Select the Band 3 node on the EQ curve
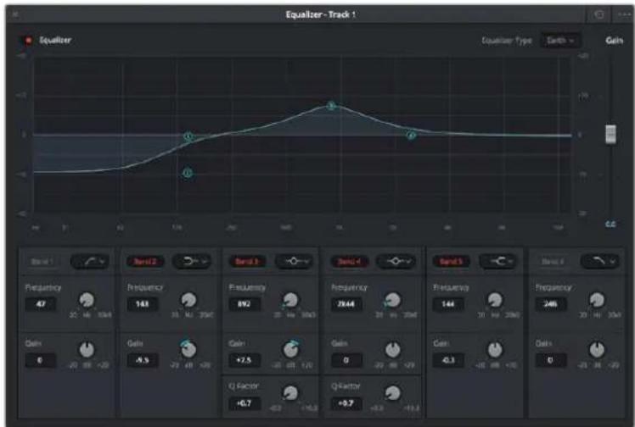The width and height of the screenshot is (635, 427). coord(331,106)
